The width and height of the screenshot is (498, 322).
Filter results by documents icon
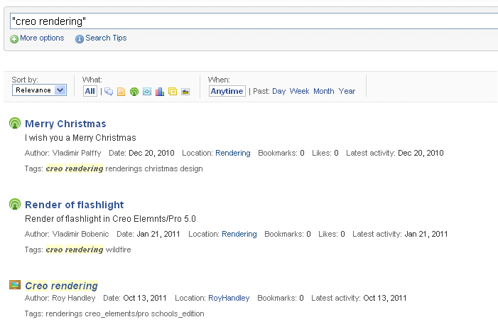[121, 92]
